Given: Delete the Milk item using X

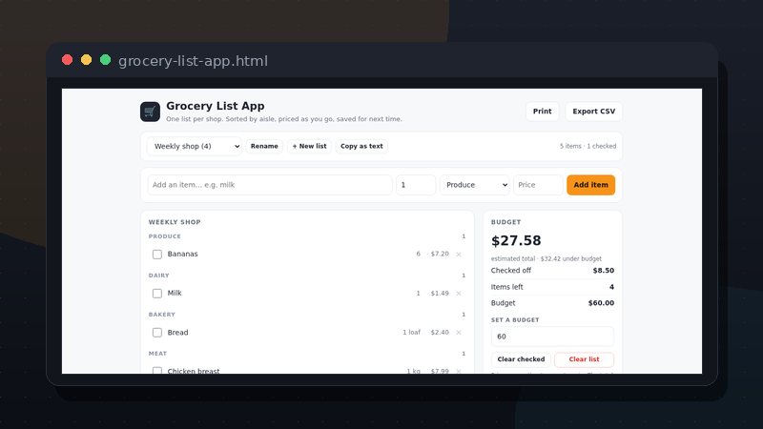Looking at the screenshot, I should coord(459,294).
